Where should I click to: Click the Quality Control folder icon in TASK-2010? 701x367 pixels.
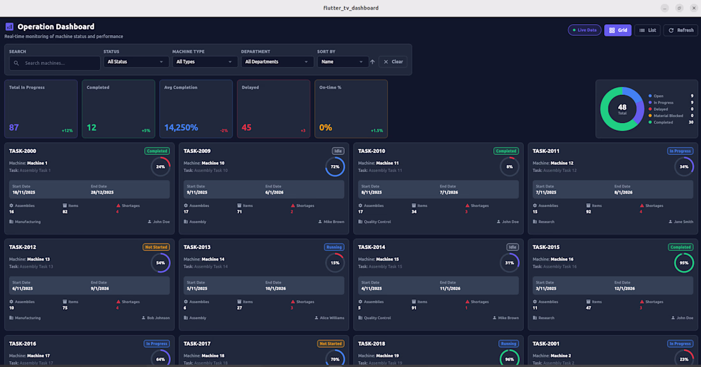click(360, 222)
